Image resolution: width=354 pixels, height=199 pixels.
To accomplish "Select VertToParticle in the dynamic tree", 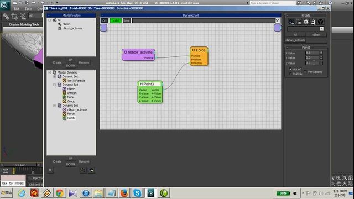I will pyautogui.click(x=76, y=81).
